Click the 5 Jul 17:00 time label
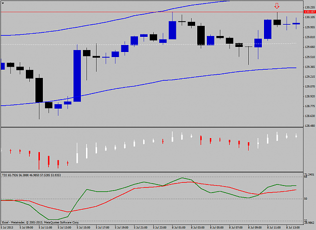316x230 pixels. click(103, 227)
